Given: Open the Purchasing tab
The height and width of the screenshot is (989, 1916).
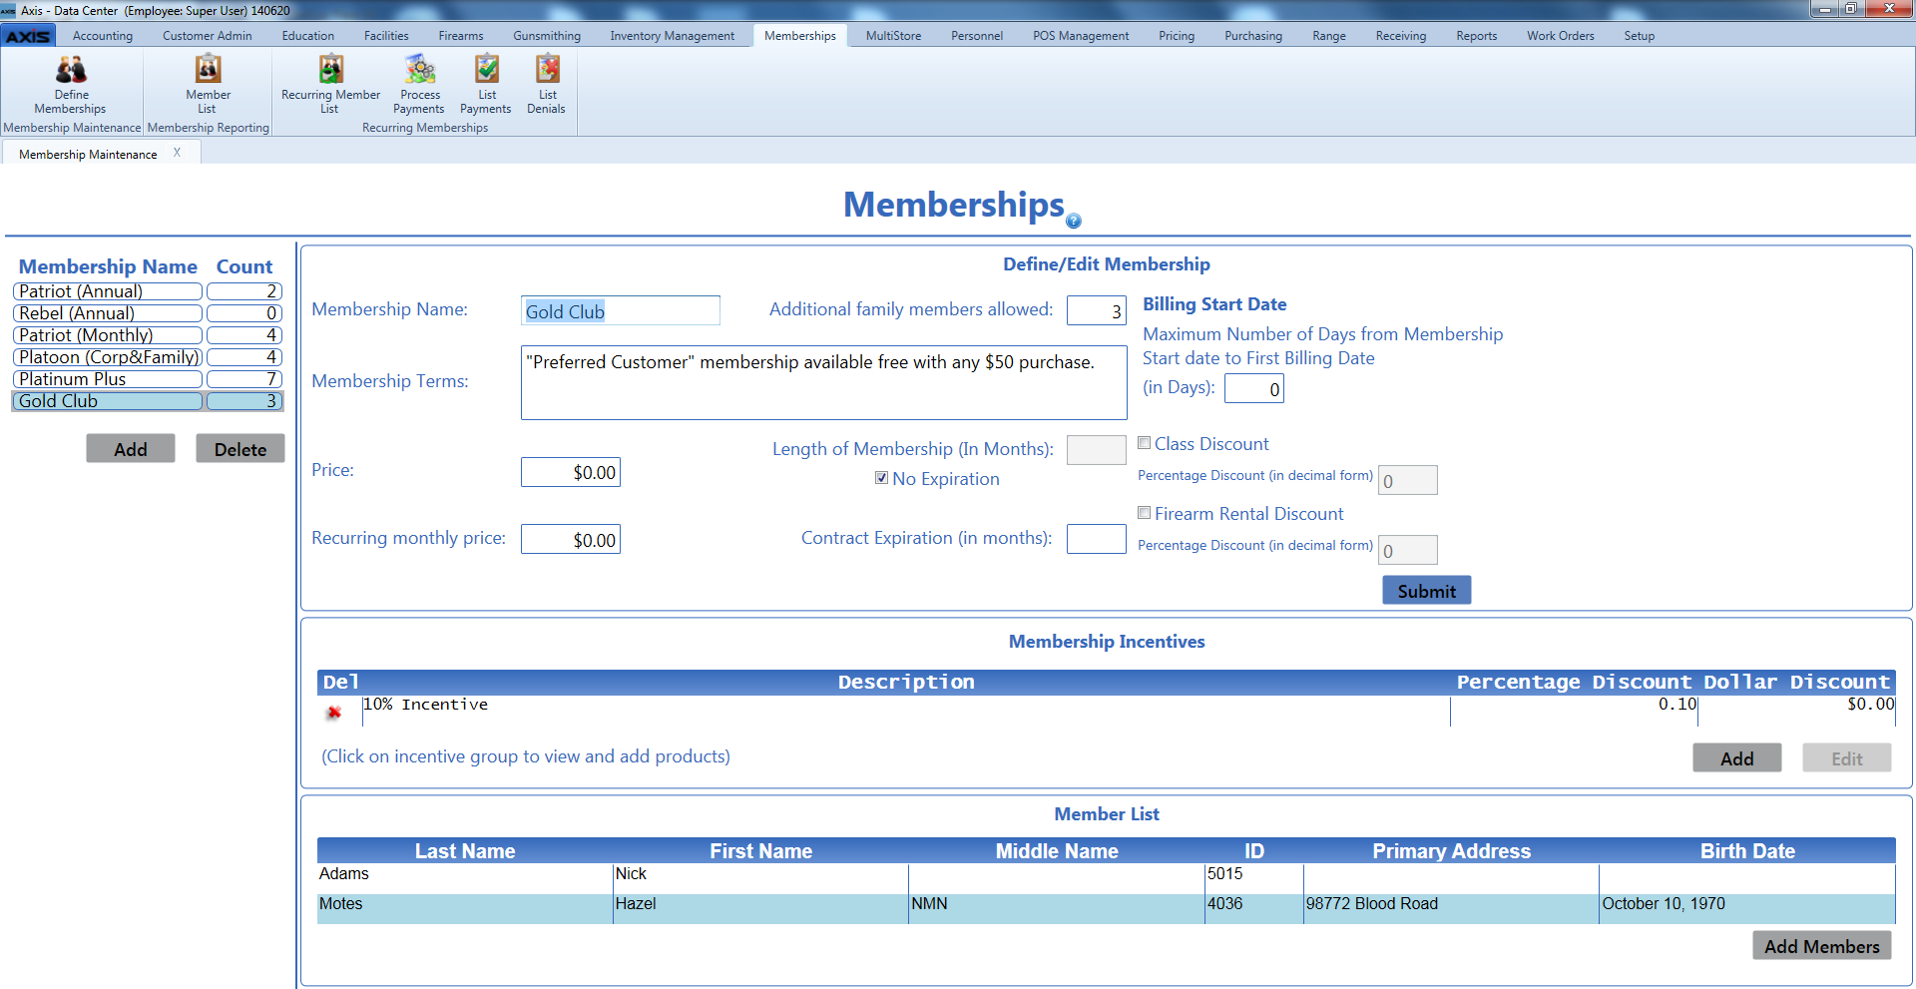Looking at the screenshot, I should coord(1253,36).
